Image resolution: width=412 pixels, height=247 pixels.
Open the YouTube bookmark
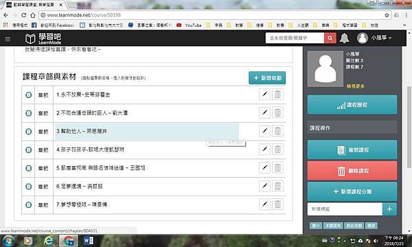[190, 25]
